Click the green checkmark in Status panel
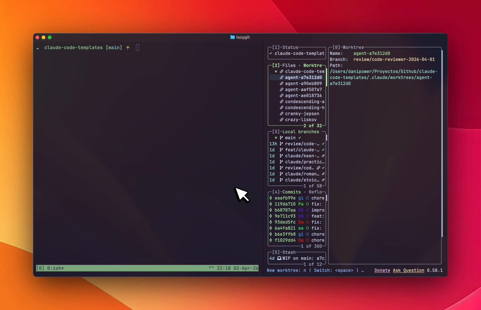Viewport: 481px width, 310px height. tap(271, 53)
